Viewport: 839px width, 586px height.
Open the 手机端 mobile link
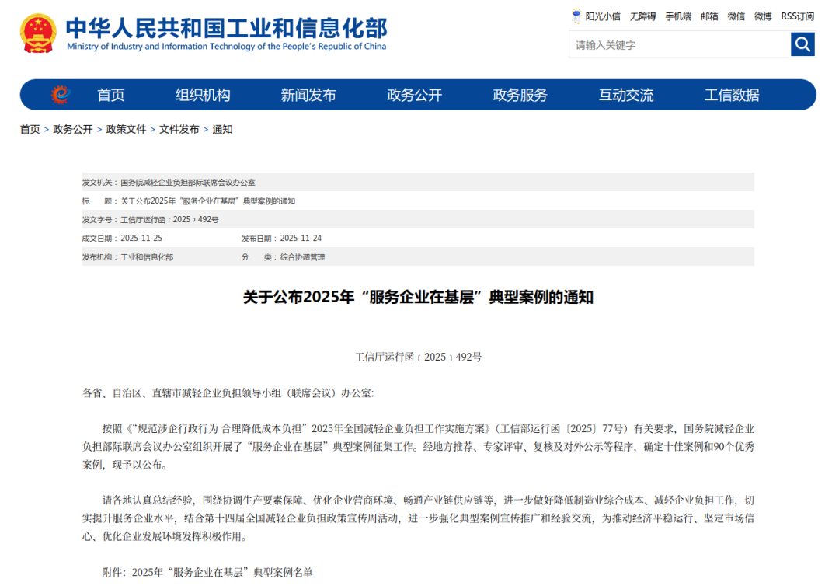(x=678, y=16)
